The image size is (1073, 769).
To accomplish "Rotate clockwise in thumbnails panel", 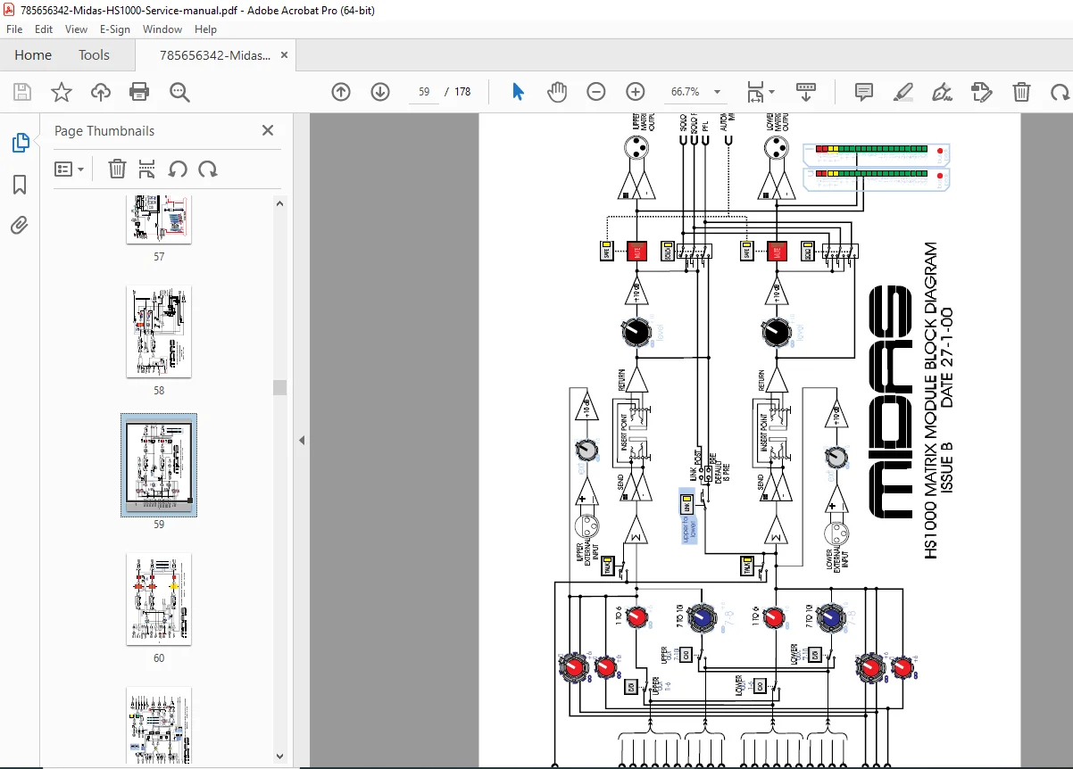I will click(207, 169).
